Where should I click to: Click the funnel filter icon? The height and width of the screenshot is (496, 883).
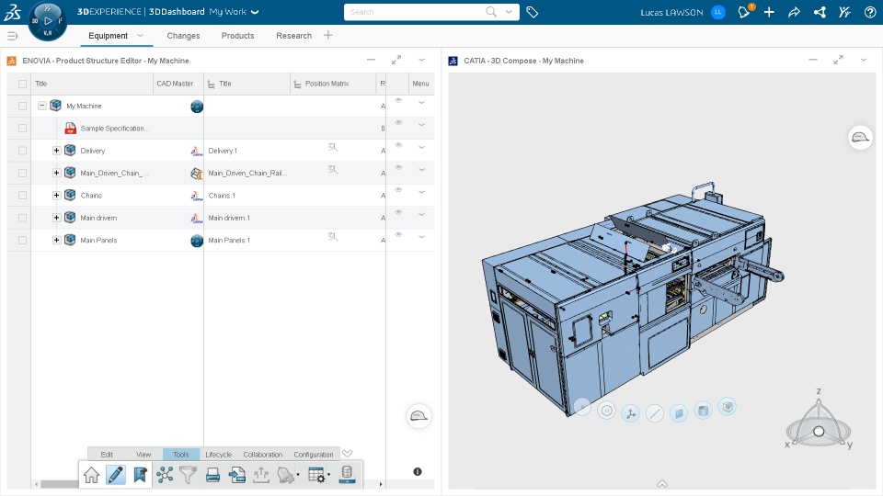point(188,475)
